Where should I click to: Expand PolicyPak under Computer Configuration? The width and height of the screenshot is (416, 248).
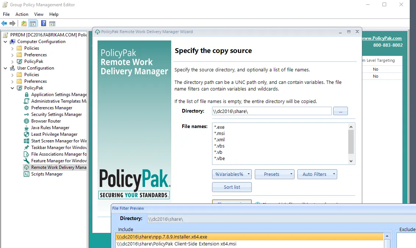(12, 61)
